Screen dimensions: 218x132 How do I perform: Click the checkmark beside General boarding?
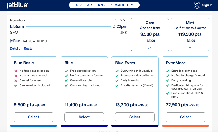click(x=66, y=81)
